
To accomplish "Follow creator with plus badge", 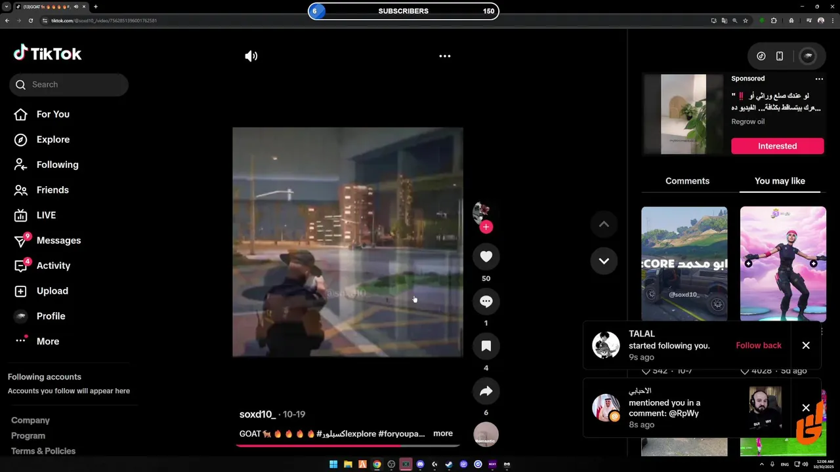I will [486, 227].
